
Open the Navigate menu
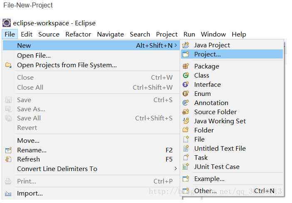[110, 34]
